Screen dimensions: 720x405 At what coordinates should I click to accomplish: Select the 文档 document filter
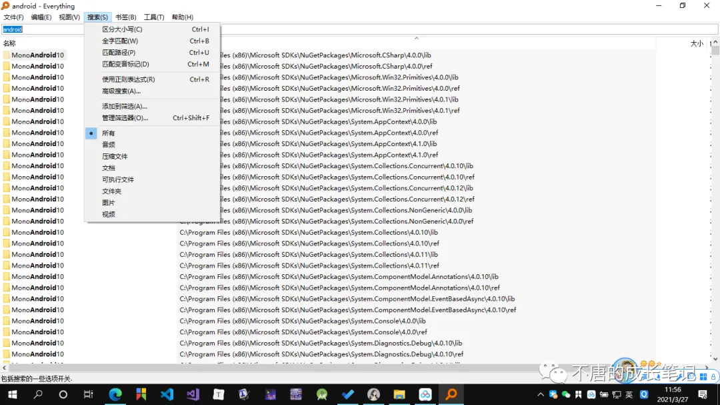[152, 167]
